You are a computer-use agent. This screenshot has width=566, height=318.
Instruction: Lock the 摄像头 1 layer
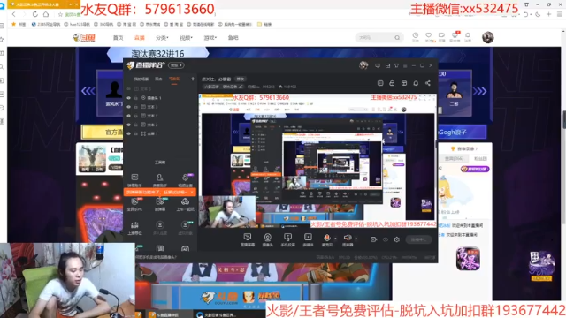(136, 98)
